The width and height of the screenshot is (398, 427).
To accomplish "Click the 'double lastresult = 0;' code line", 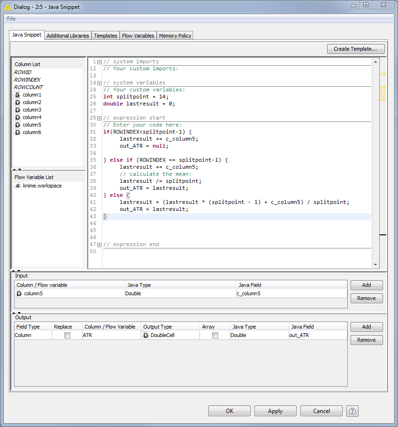I will coord(139,104).
